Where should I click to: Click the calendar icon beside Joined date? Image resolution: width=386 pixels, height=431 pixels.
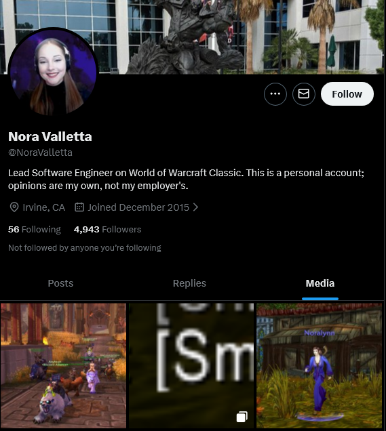pos(79,207)
